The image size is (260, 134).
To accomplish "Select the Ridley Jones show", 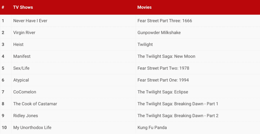I will point(25,116).
